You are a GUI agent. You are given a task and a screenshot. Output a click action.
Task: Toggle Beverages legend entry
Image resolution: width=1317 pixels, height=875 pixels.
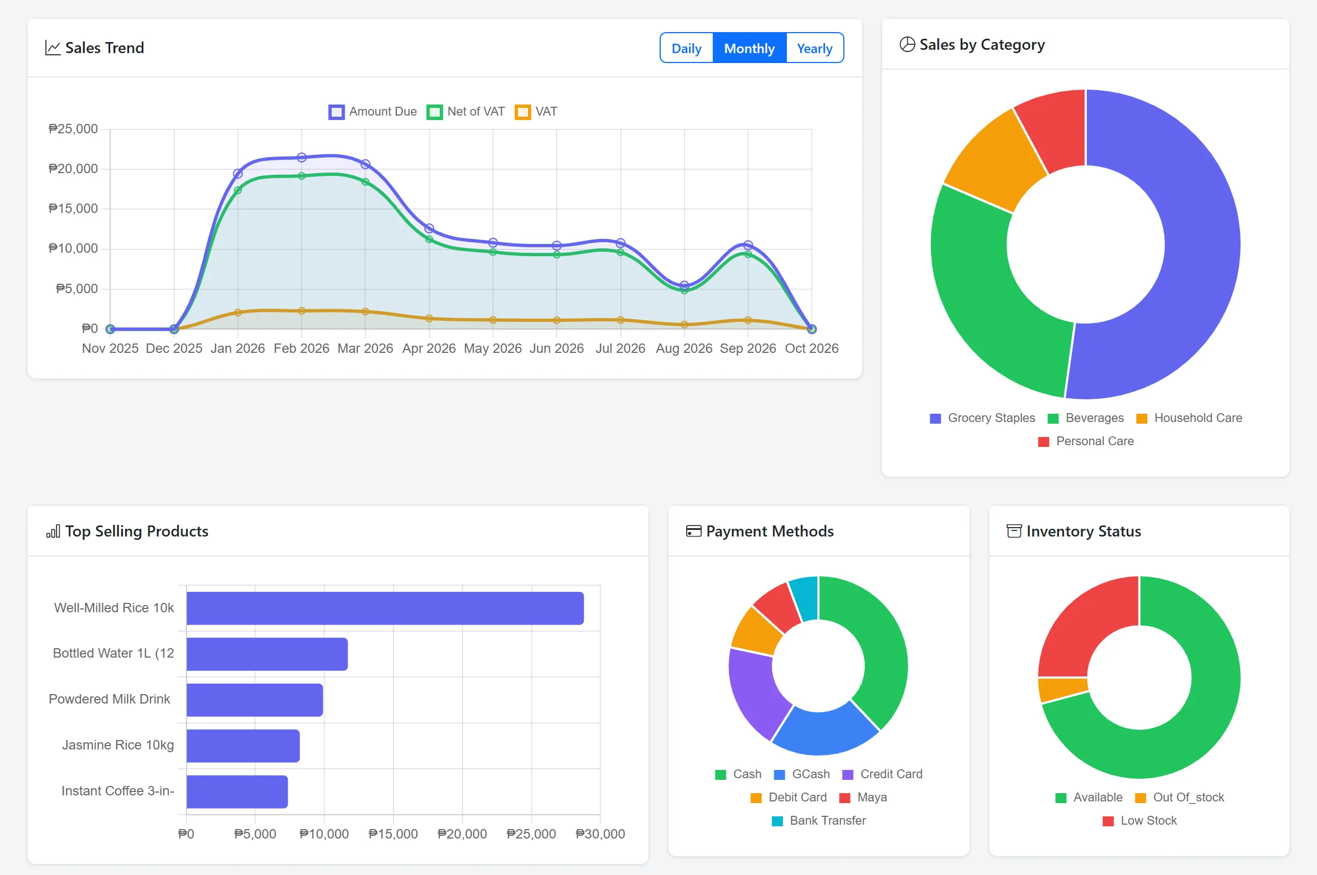point(1086,418)
